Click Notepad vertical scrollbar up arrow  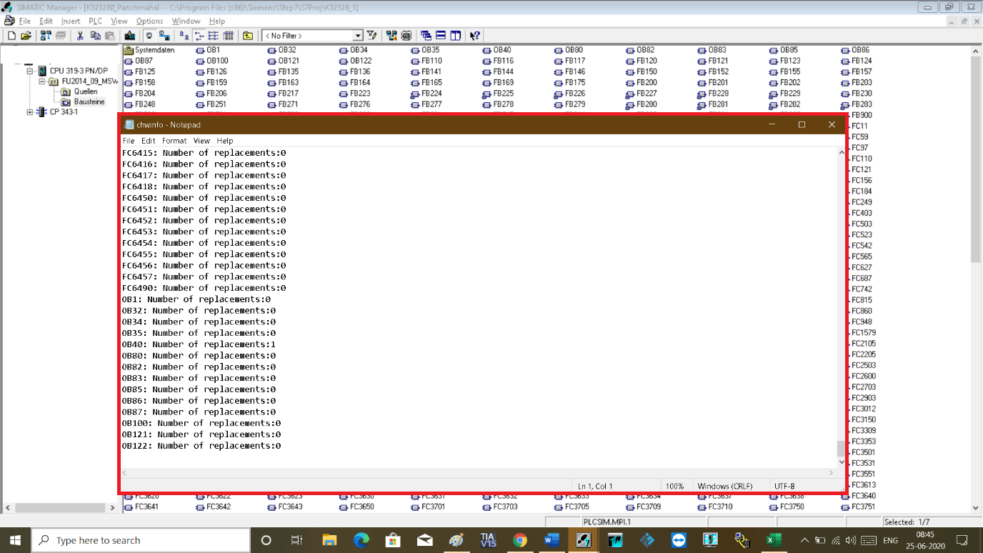point(841,153)
